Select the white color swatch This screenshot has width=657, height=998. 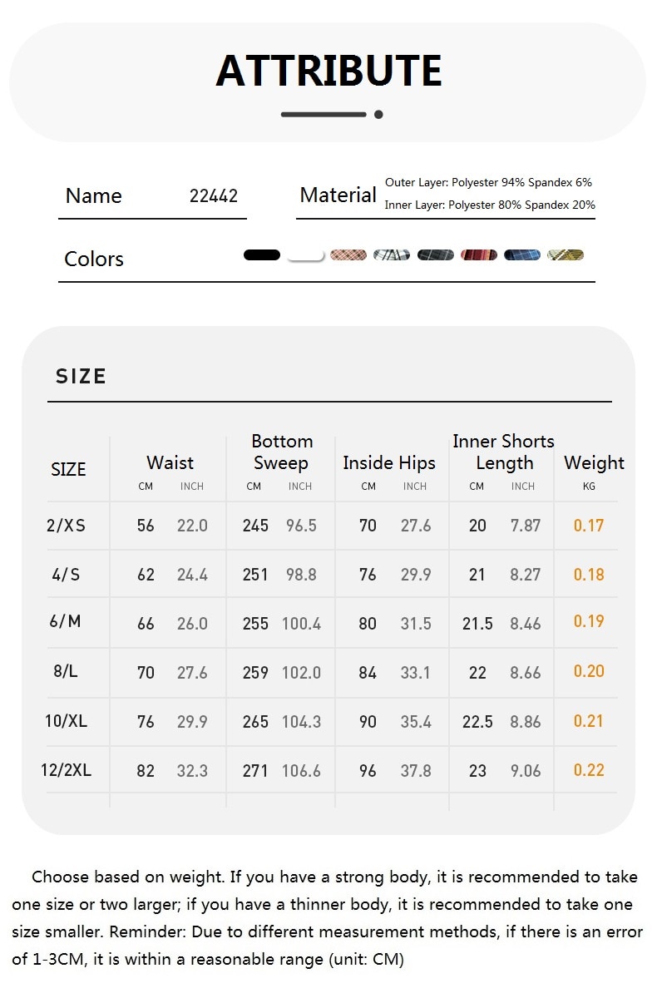[305, 255]
